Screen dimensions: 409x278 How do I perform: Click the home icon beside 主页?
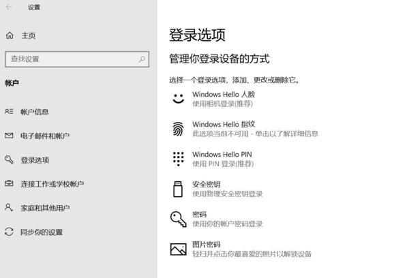(x=10, y=35)
